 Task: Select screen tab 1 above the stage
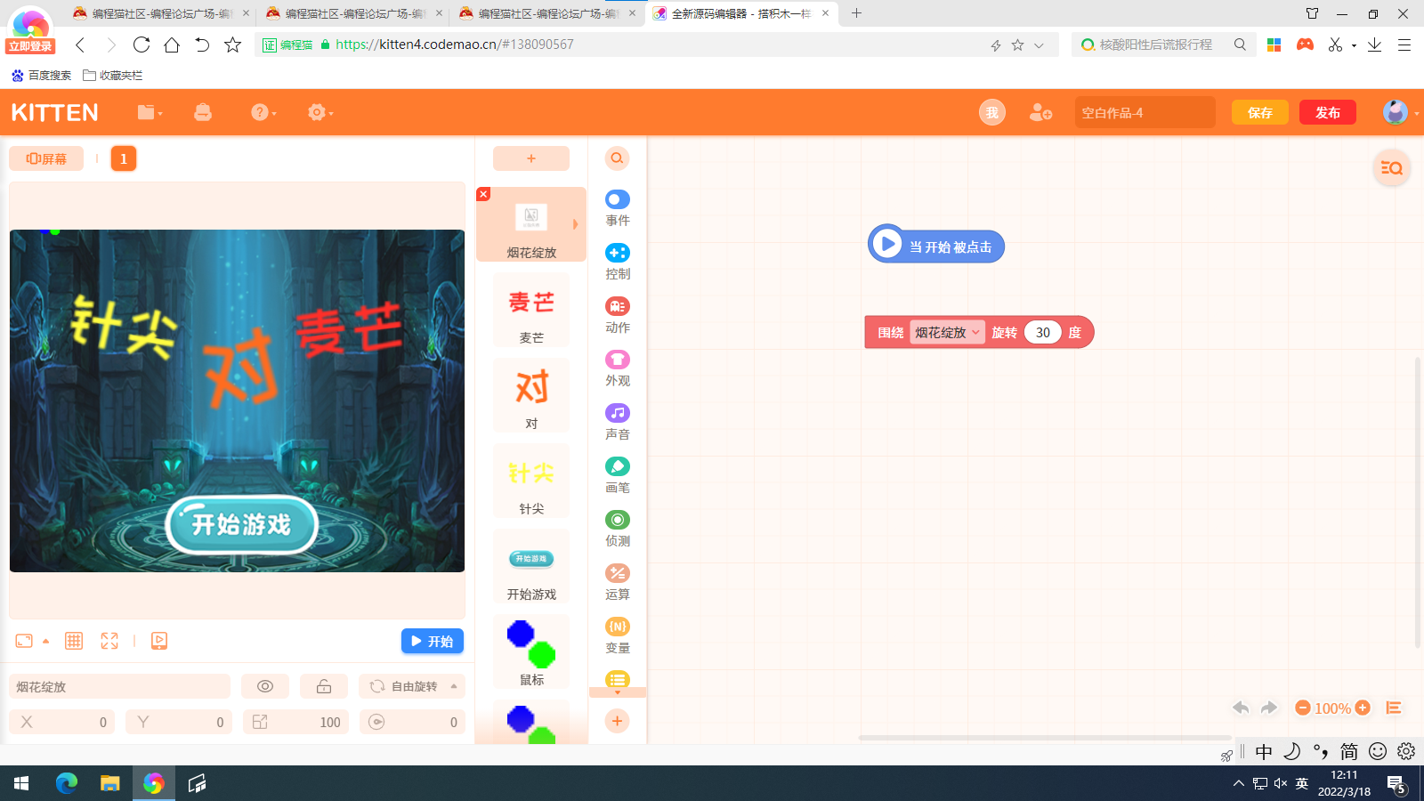(124, 158)
